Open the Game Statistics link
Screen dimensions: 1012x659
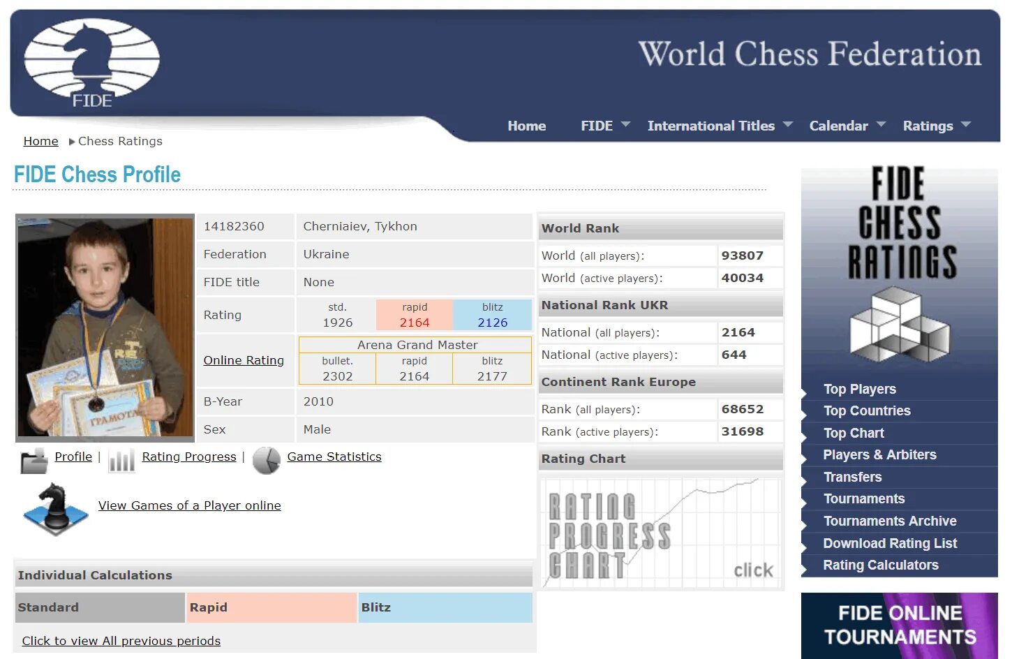click(334, 457)
